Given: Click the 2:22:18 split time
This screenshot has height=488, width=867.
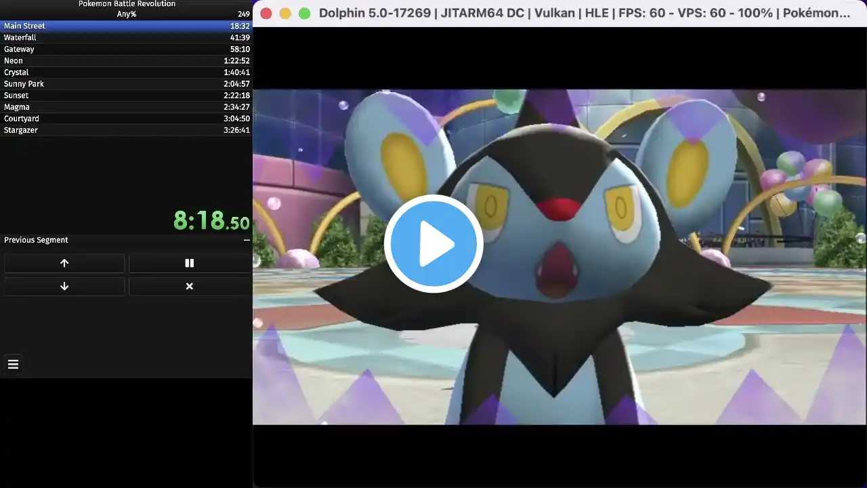Looking at the screenshot, I should coord(236,95).
